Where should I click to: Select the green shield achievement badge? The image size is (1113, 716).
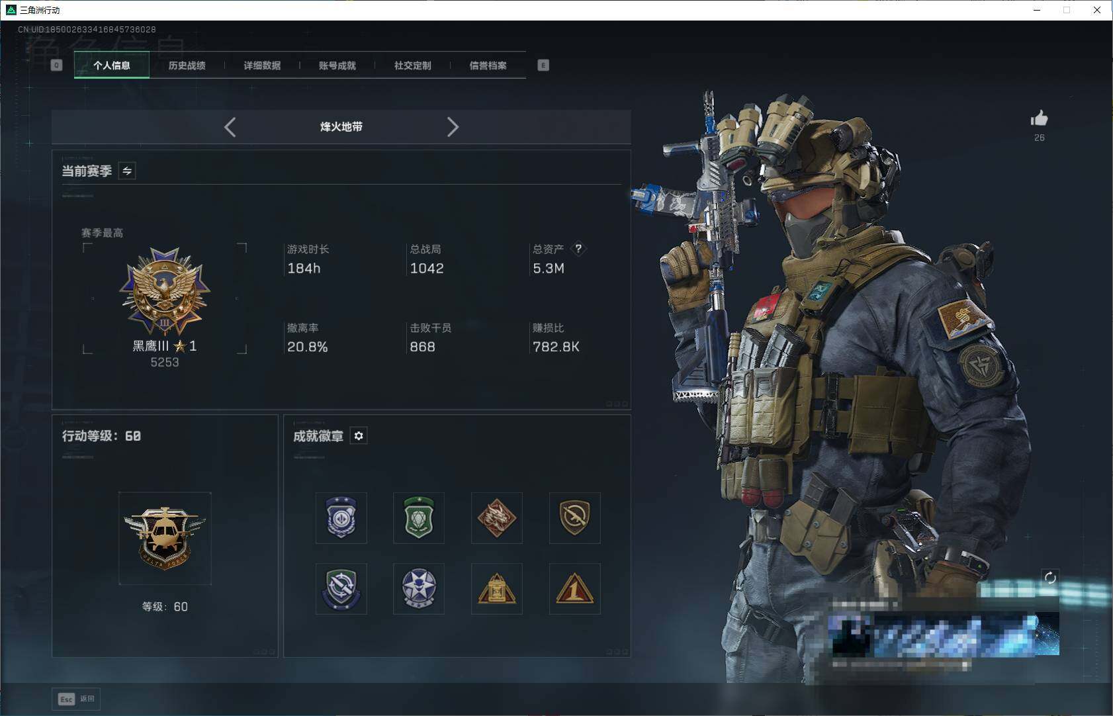419,517
